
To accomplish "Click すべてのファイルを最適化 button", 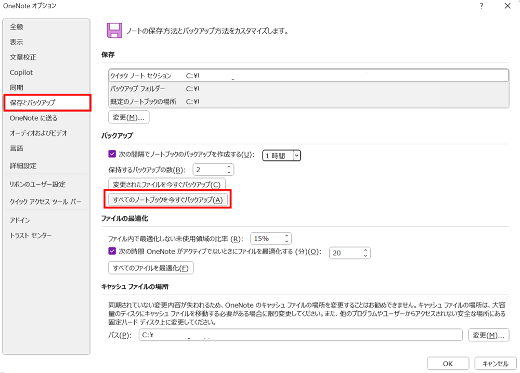I will pos(151,268).
